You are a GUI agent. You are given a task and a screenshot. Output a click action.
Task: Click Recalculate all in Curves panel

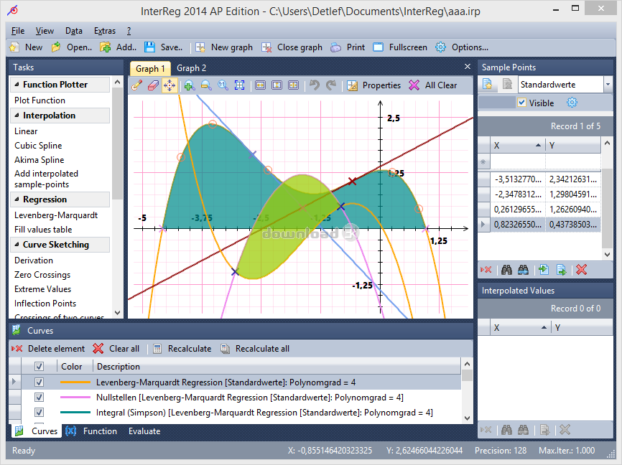click(255, 349)
